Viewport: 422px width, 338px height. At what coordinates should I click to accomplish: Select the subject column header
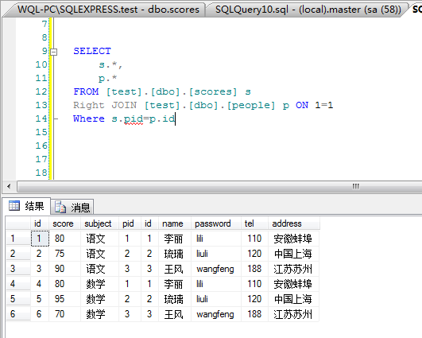coord(98,223)
